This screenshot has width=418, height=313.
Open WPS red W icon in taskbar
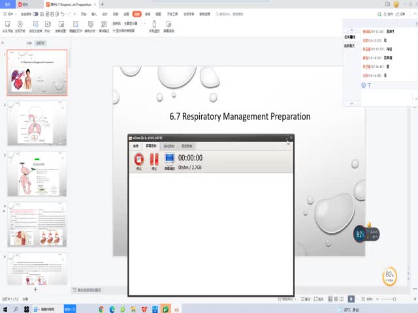(x=144, y=309)
